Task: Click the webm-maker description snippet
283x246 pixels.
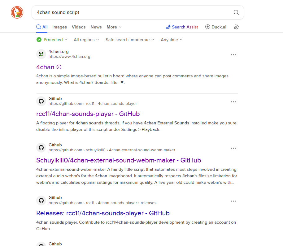Action: pyautogui.click(x=137, y=176)
